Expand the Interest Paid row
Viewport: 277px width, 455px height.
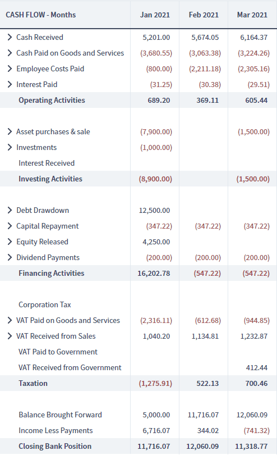coord(10,84)
